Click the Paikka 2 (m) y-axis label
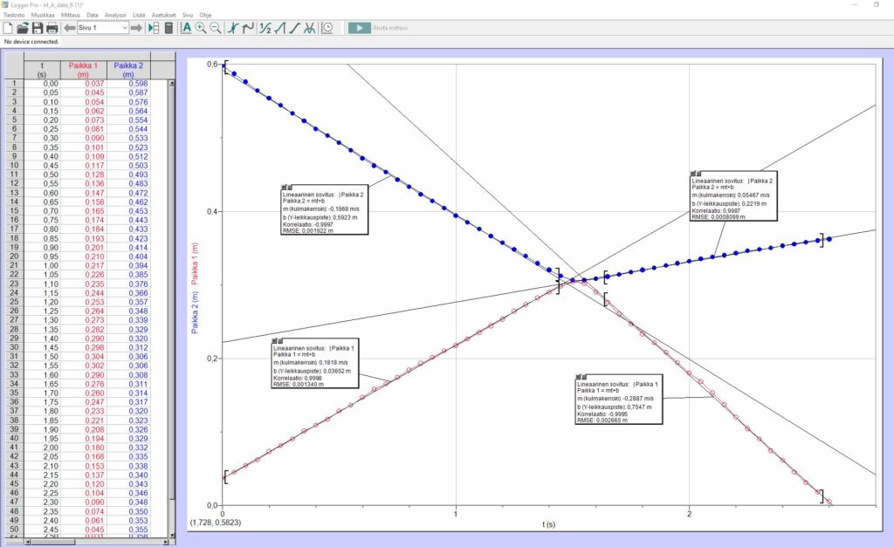 196,311
